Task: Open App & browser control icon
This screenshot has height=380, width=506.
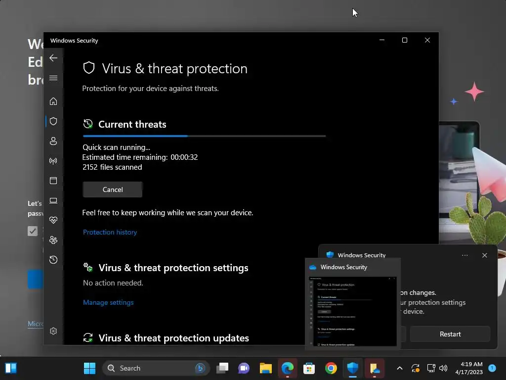Action: (x=53, y=181)
